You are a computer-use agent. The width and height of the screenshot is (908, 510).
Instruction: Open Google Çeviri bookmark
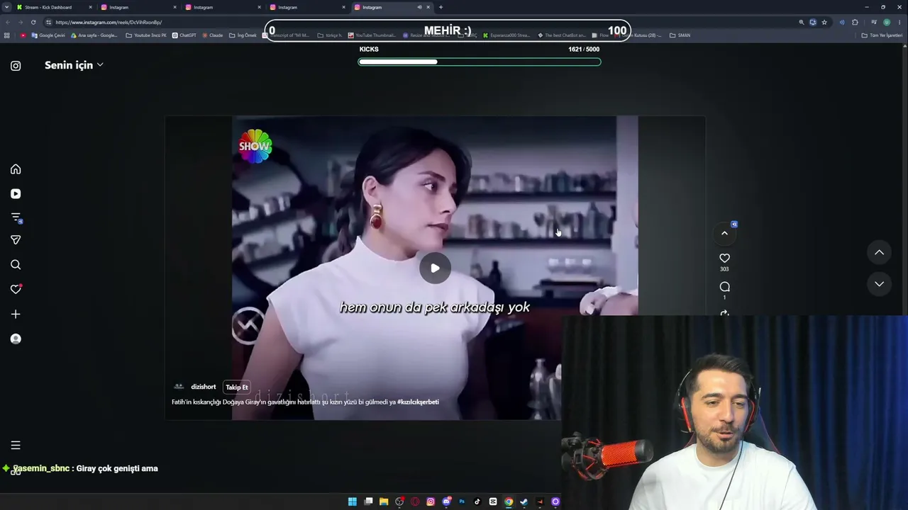coord(48,35)
